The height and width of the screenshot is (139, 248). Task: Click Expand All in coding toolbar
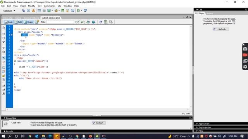[3, 42]
